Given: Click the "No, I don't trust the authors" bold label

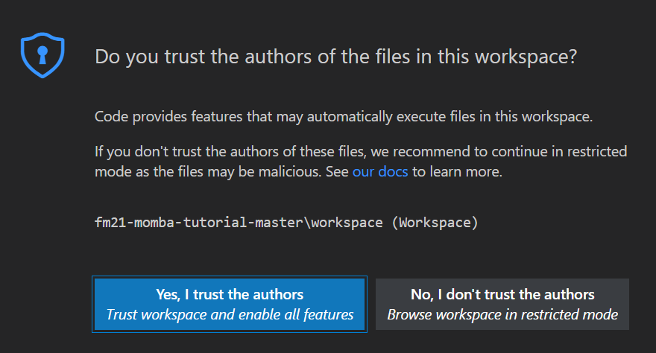Looking at the screenshot, I should [x=502, y=294].
